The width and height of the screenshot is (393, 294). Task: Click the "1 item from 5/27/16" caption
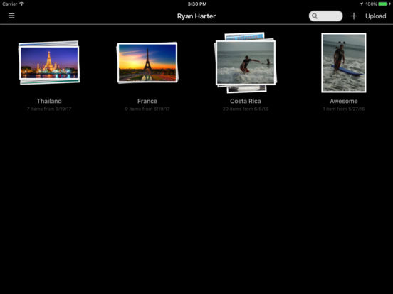(344, 109)
